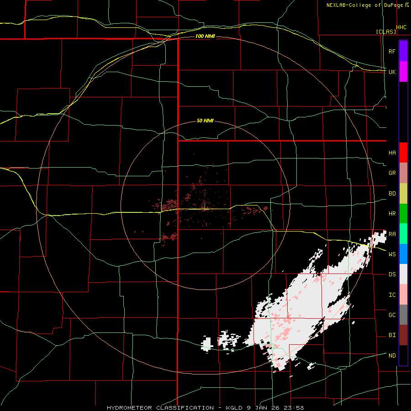
Task: Click the 23:58 timestamp
Action: (293, 408)
